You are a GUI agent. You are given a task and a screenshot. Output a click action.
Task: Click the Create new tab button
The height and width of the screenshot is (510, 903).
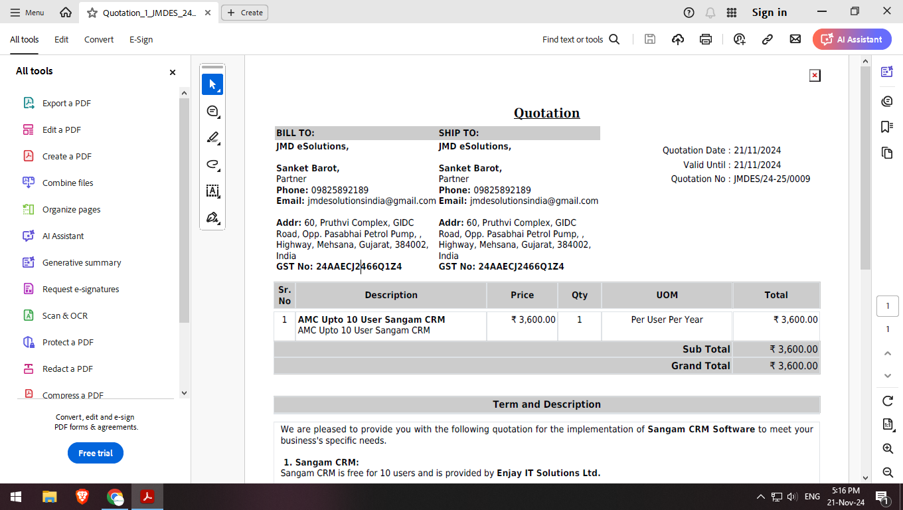point(245,13)
